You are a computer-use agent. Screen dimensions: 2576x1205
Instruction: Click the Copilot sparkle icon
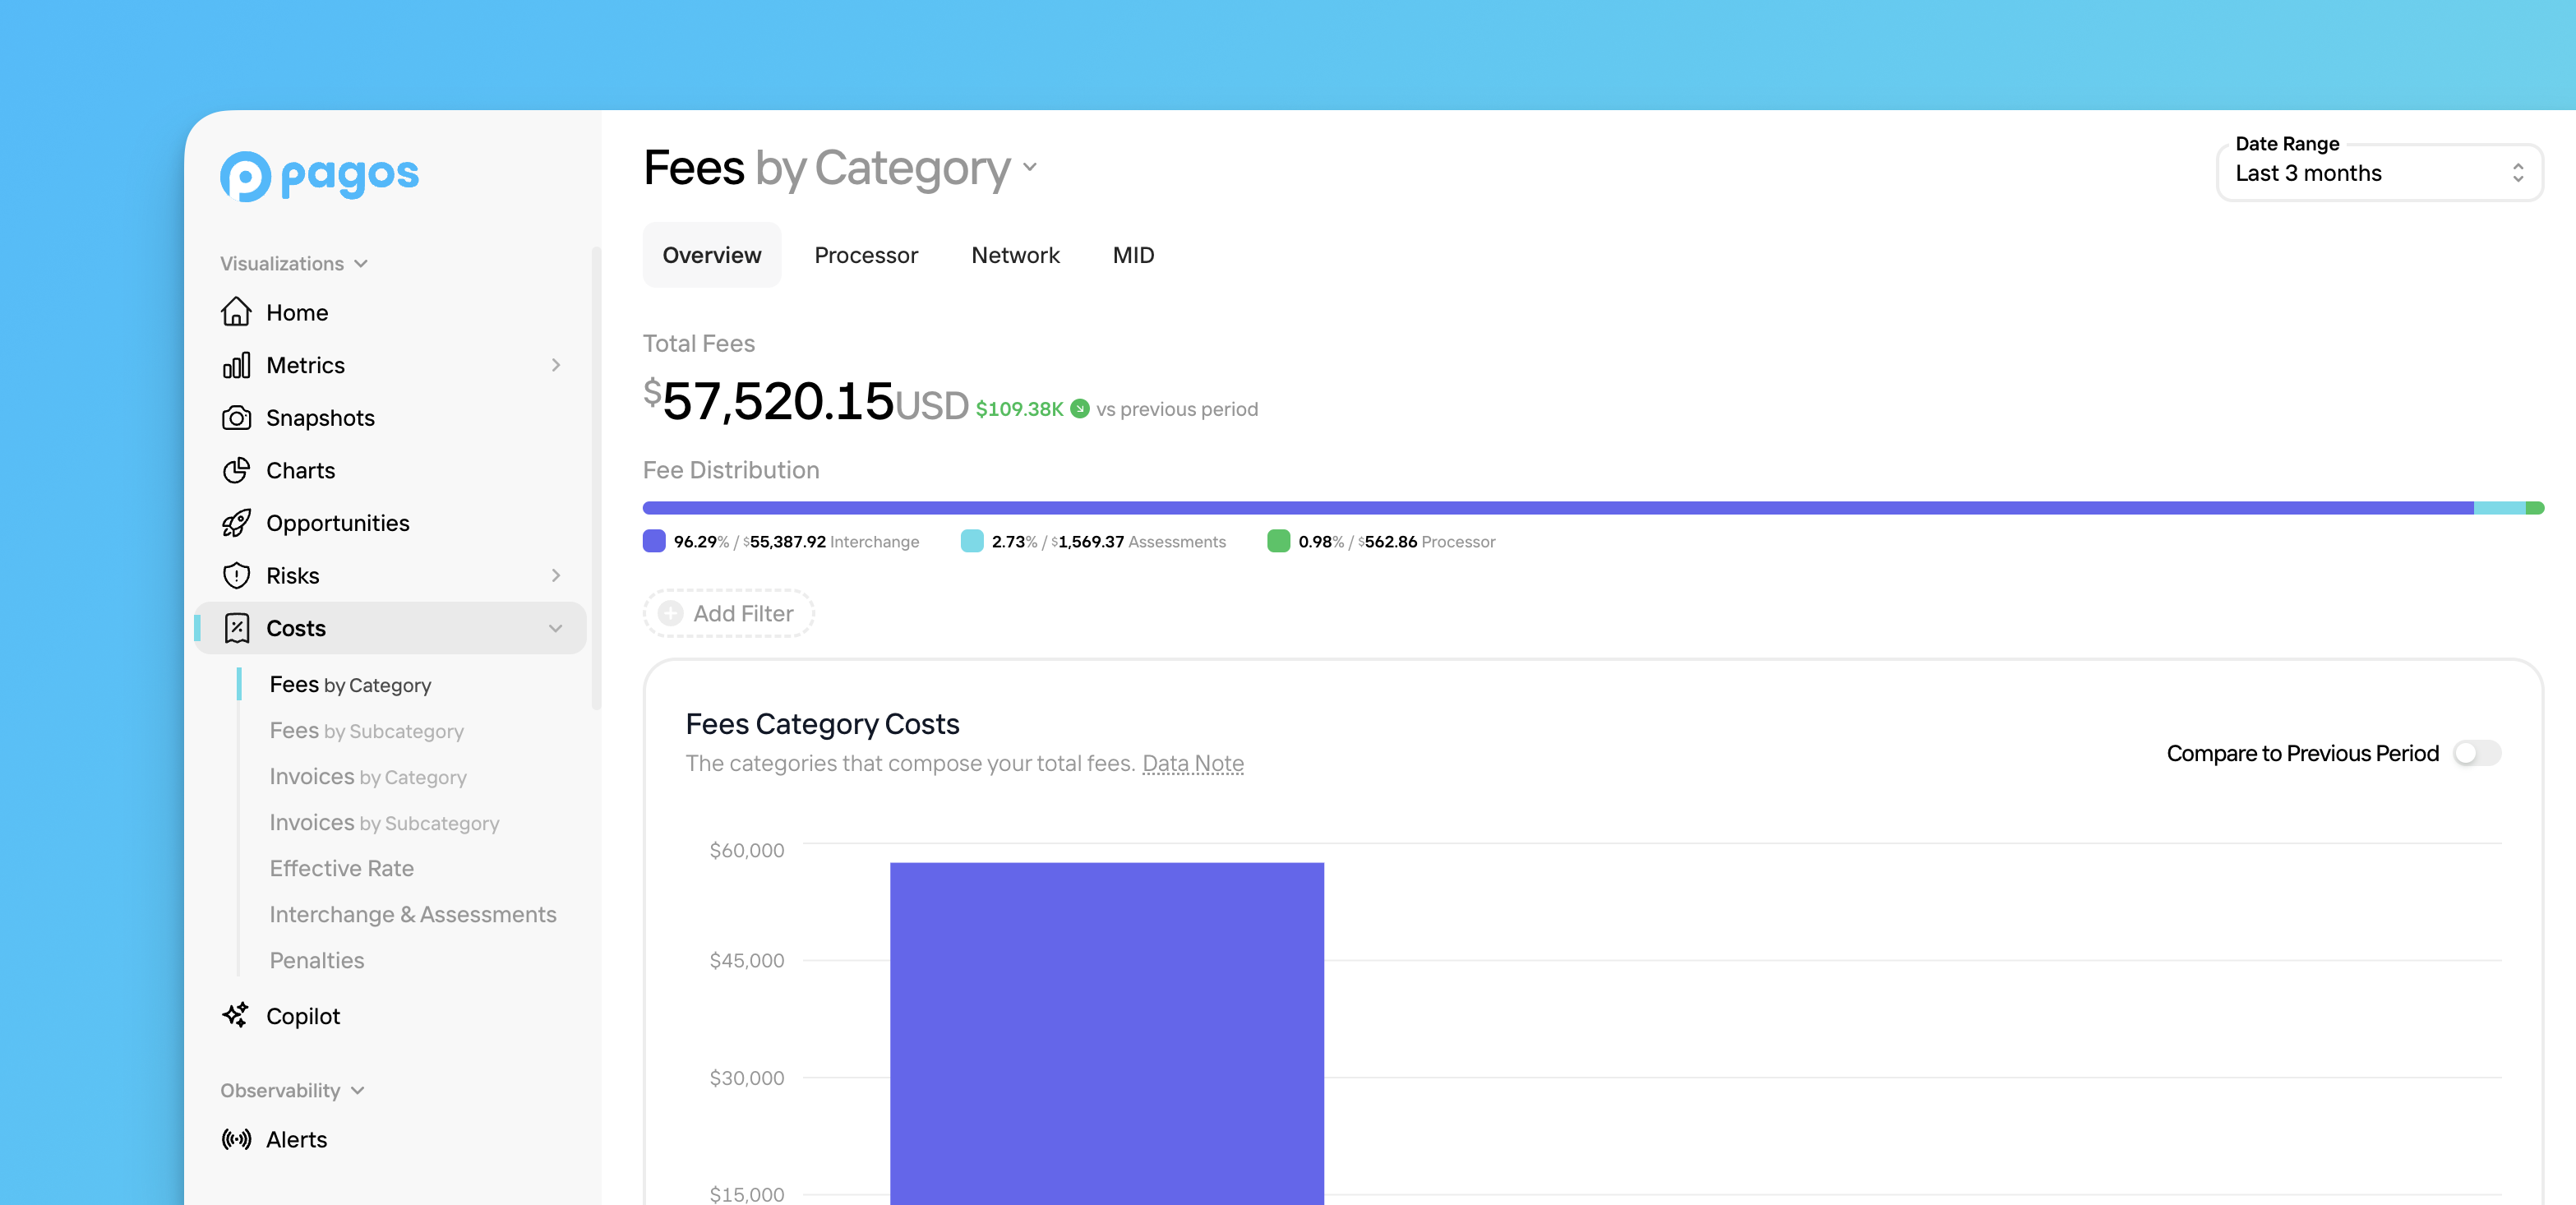pos(236,1015)
